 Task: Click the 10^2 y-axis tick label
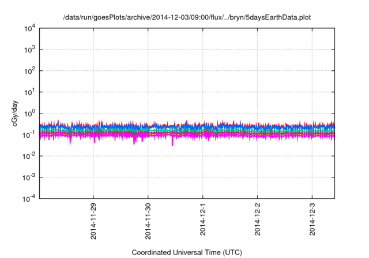[x=29, y=70]
